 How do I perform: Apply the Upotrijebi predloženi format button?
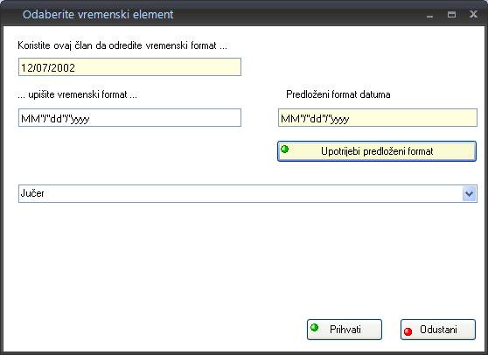pyautogui.click(x=377, y=151)
